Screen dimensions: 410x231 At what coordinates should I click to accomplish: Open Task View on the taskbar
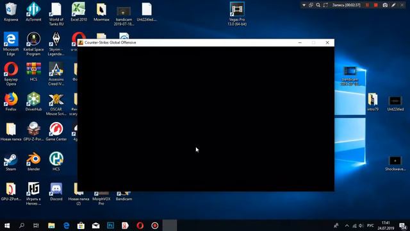36,225
